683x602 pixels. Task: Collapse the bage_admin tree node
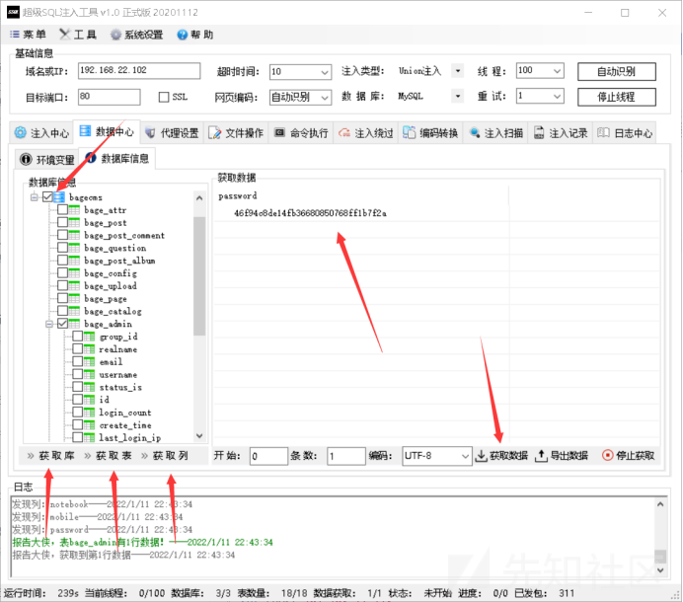49,324
